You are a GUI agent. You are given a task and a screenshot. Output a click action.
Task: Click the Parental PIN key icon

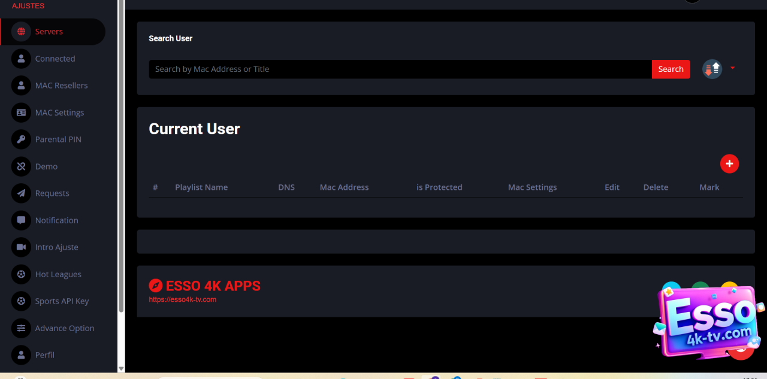pos(22,140)
